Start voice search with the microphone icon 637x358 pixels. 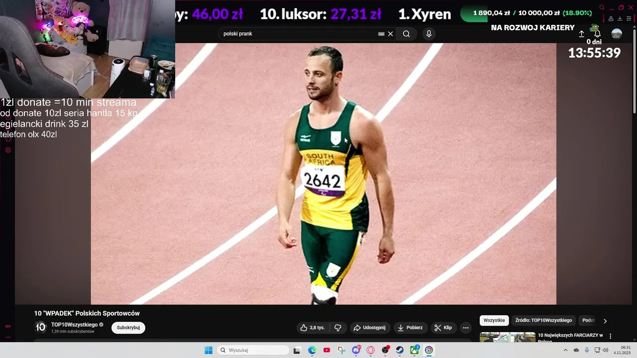(429, 34)
